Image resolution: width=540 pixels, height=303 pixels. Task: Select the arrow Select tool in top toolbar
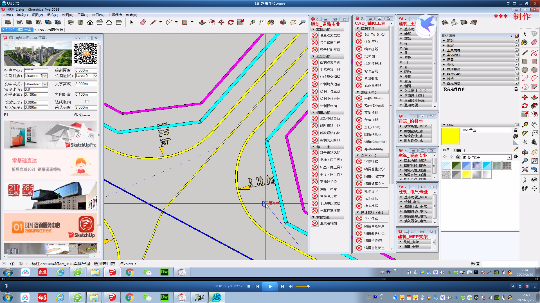131,22
